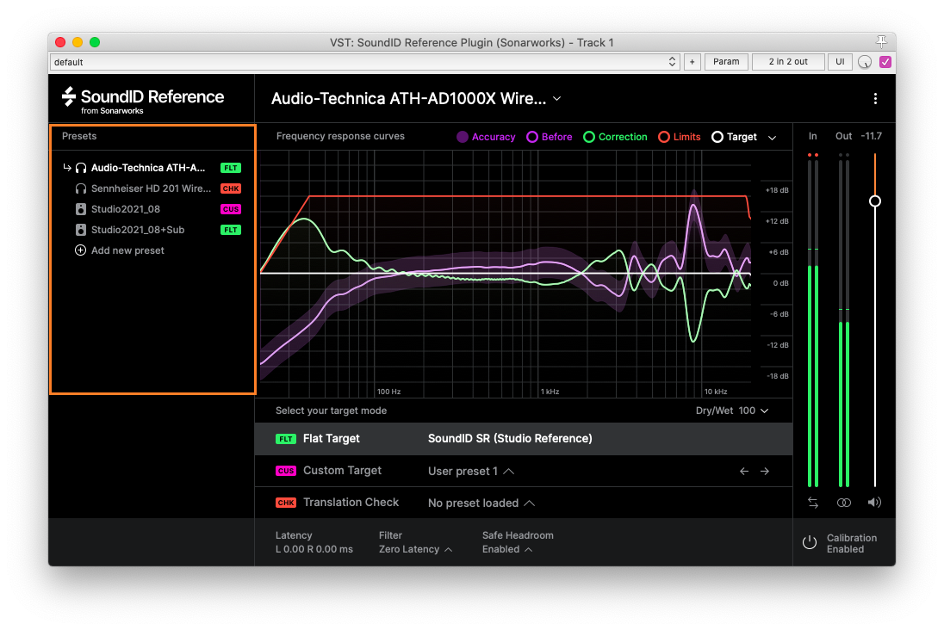Click the SoundID Reference logo
Image resolution: width=944 pixels, height=630 pixels.
pyautogui.click(x=143, y=100)
